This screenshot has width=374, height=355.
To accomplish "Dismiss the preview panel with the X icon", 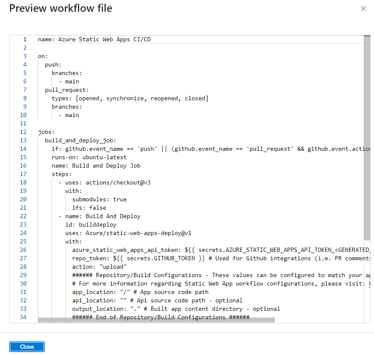I will tap(363, 8).
